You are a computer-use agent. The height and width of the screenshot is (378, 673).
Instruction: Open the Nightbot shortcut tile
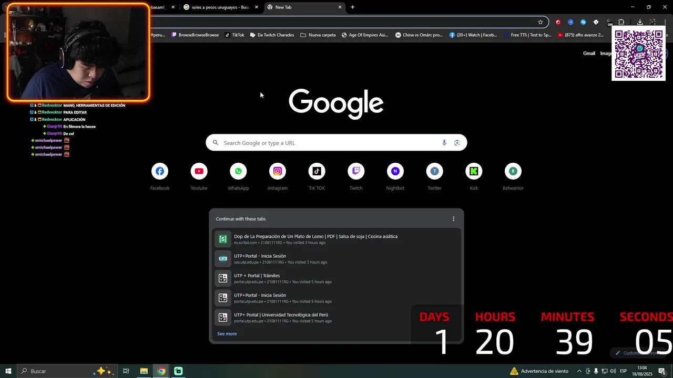tap(395, 177)
